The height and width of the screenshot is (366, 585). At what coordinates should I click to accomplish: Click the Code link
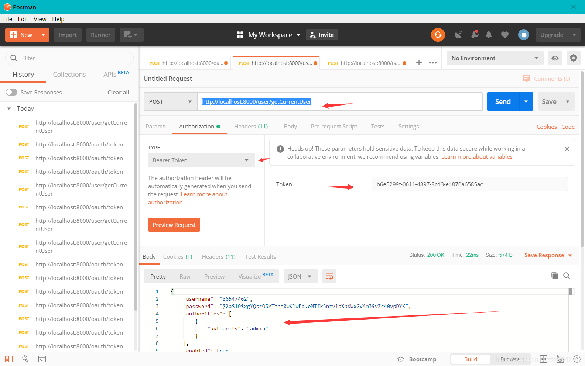pos(568,127)
